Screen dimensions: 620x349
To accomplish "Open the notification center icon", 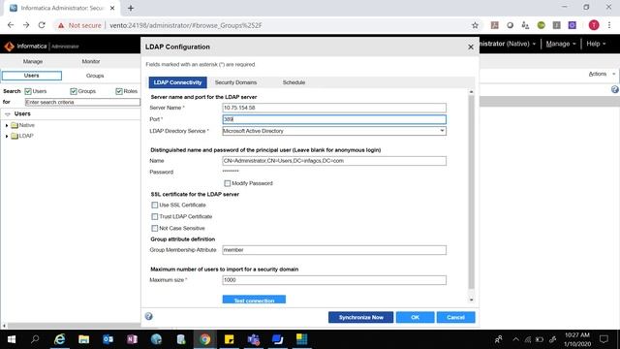I will pyautogui.click(x=604, y=339).
